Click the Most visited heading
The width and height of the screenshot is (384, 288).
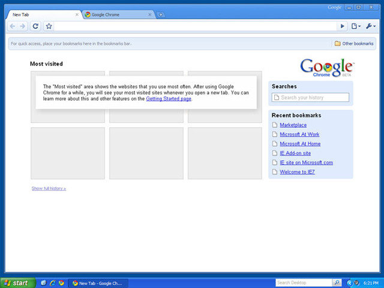[46, 64]
